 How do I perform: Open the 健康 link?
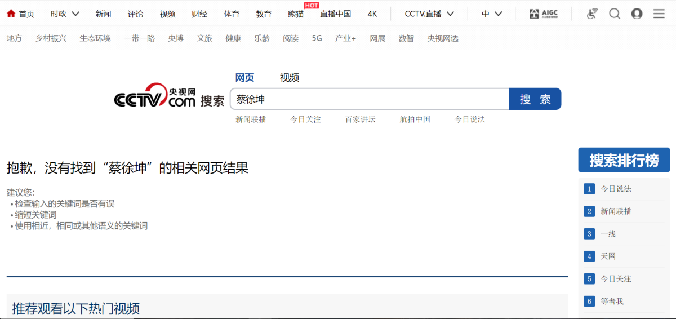pos(233,38)
